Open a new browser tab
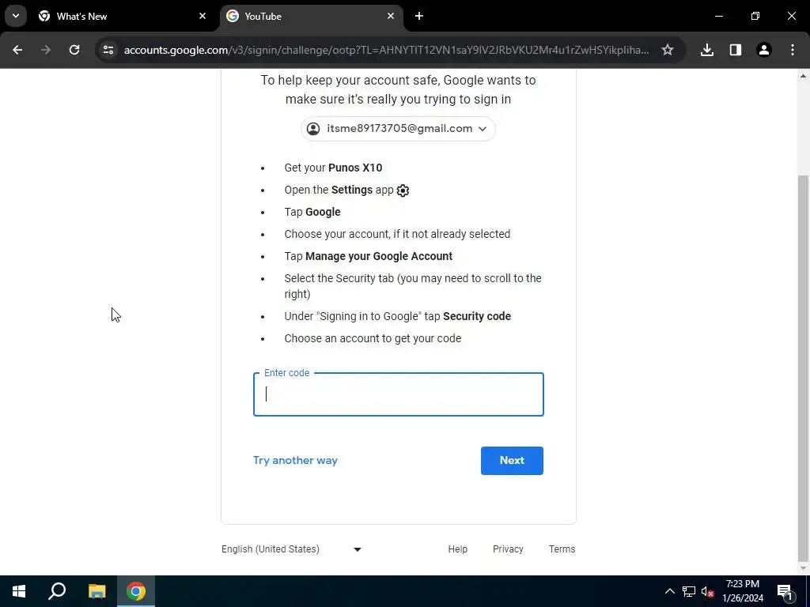Viewport: 810px width, 607px height. [x=419, y=16]
